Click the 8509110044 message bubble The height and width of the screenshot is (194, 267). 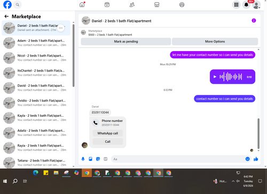click(x=100, y=112)
